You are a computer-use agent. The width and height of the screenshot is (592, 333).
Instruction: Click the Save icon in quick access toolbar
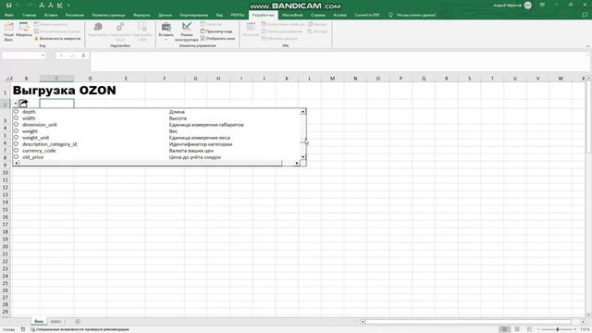tap(8, 6)
